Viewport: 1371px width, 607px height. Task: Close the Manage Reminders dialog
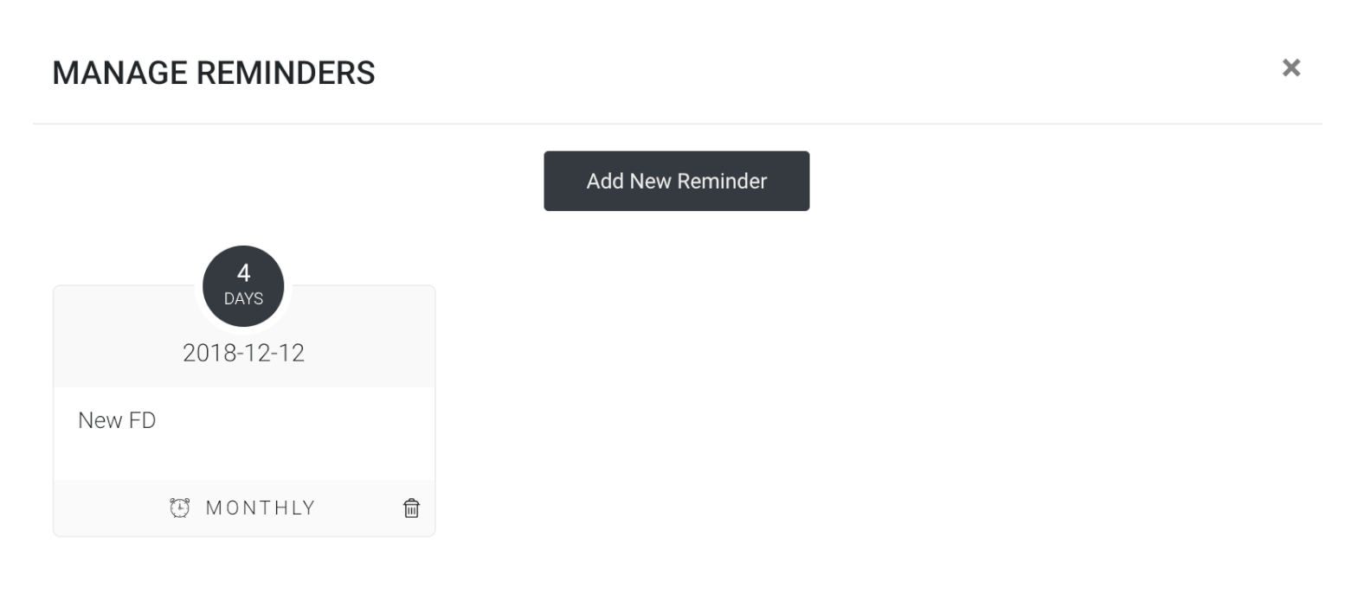(x=1291, y=68)
